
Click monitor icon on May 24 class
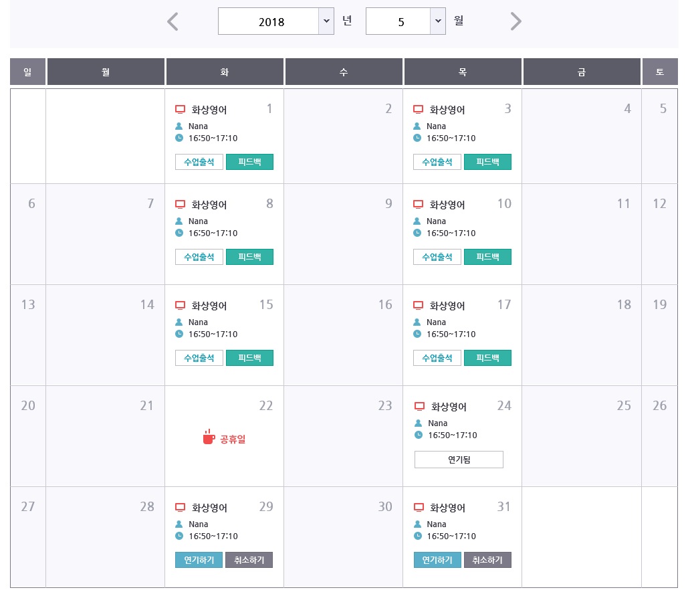point(420,406)
